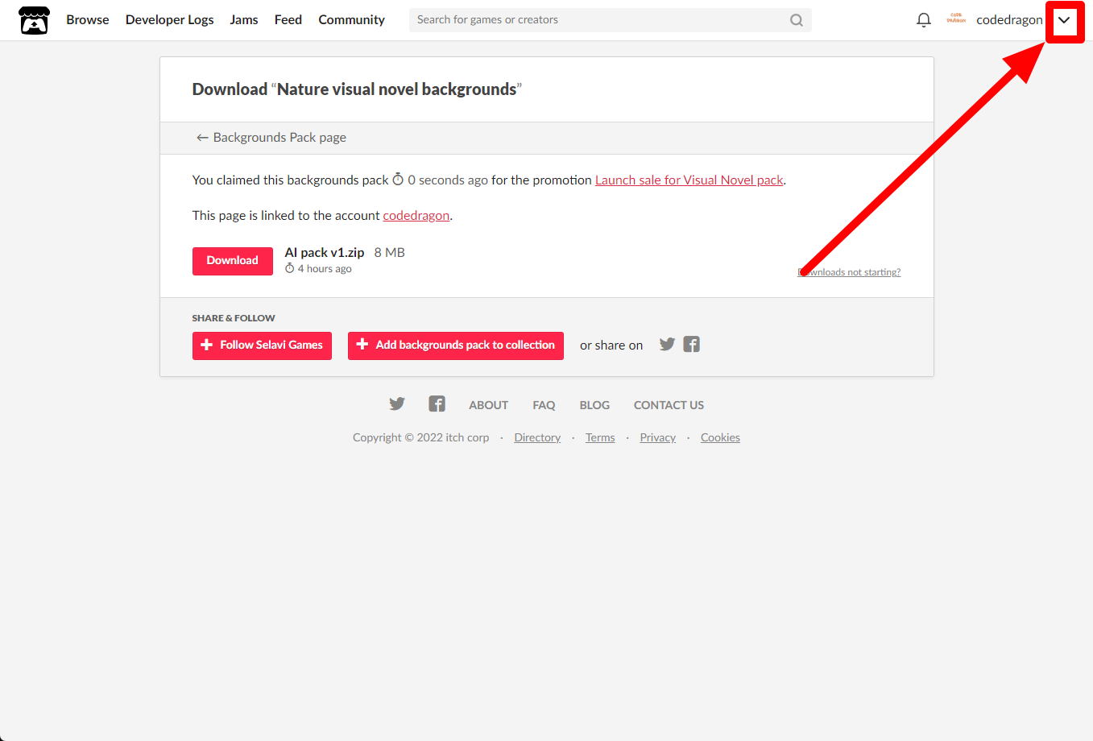Viewport: 1093px width, 741px height.
Task: Expand the user account dropdown arrow
Action: tap(1064, 20)
